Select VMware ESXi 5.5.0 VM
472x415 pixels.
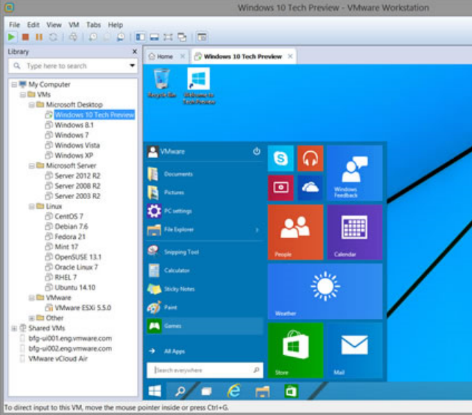[x=83, y=308]
